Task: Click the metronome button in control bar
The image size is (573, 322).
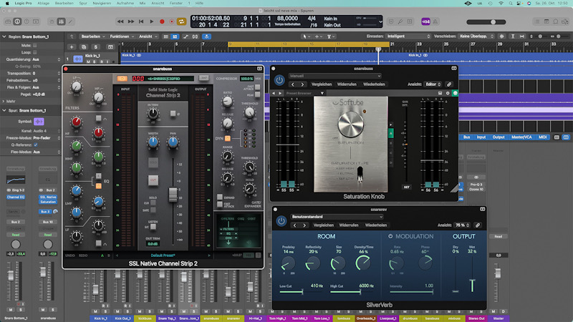Action: tap(435, 22)
